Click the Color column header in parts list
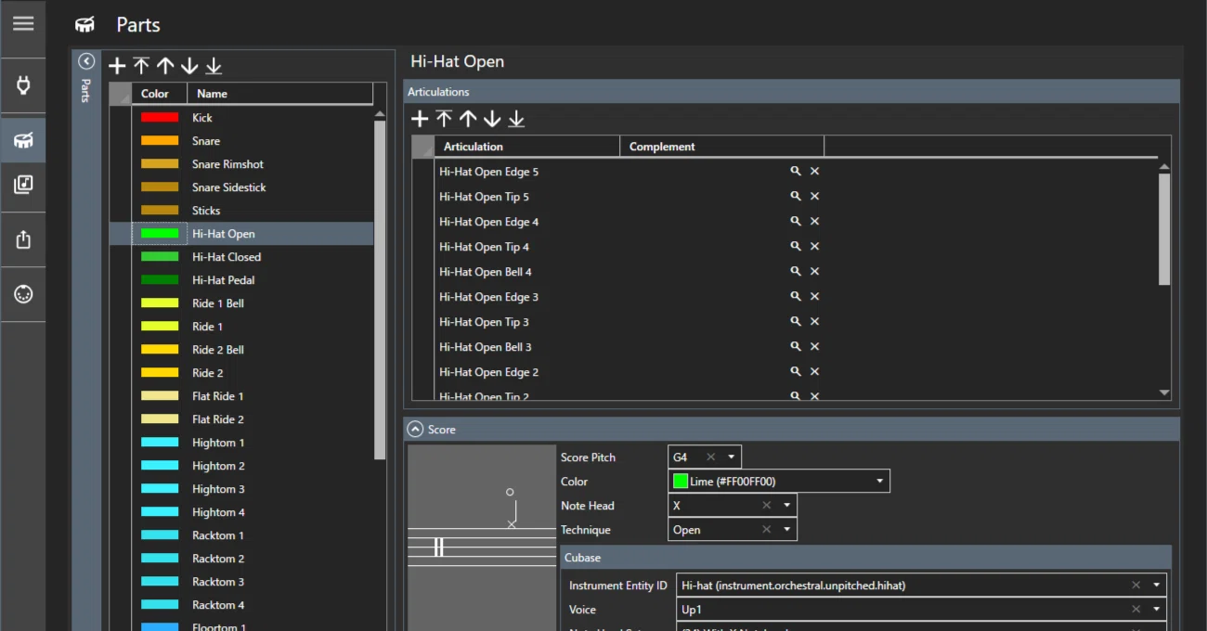1207x631 pixels. coord(160,94)
